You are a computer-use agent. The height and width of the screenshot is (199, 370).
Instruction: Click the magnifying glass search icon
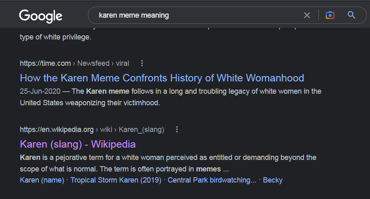point(351,15)
